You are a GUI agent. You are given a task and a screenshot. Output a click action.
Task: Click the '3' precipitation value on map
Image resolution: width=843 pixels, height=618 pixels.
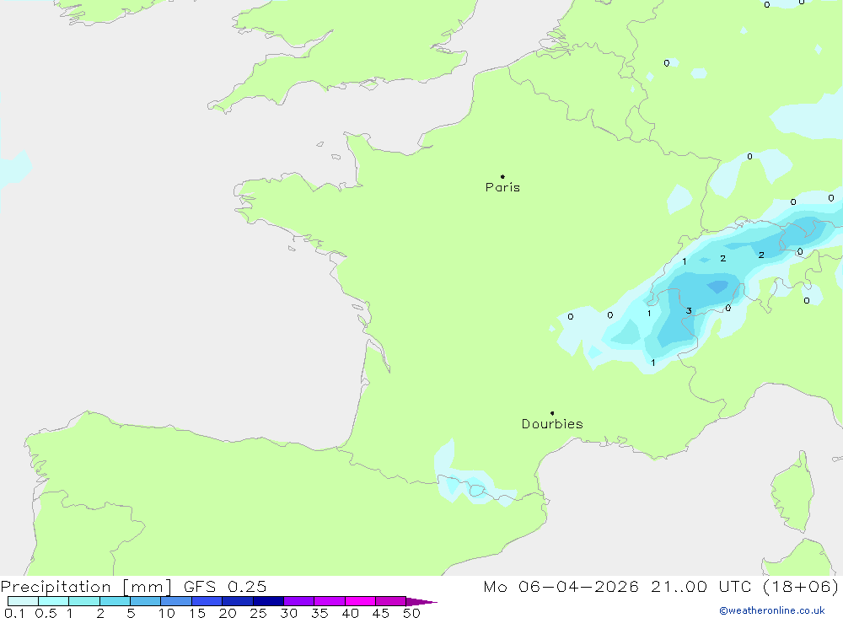pos(689,310)
